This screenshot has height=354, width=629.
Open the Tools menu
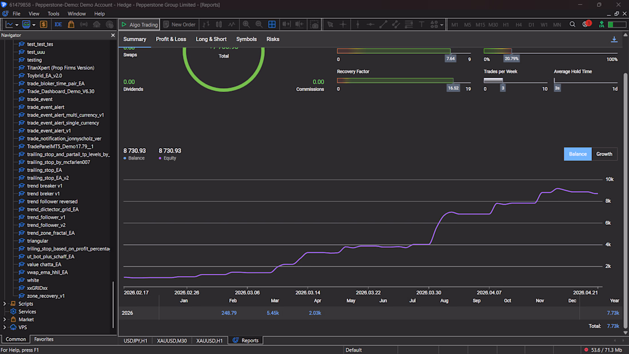coord(53,13)
